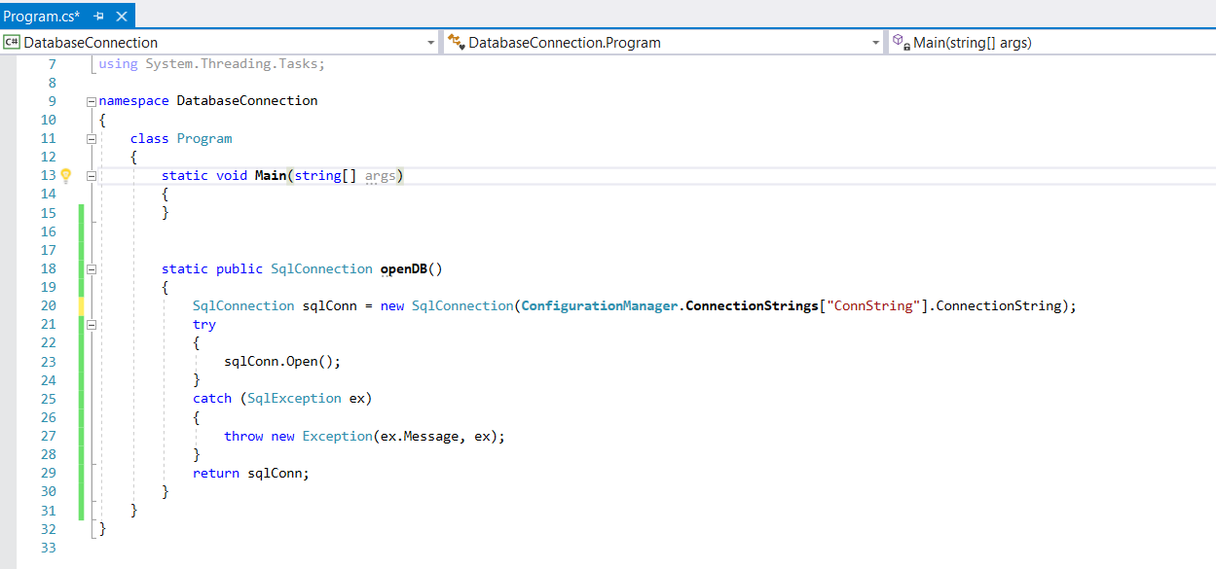The image size is (1216, 569).
Task: Pin the Program.cs tab
Action: click(x=99, y=17)
